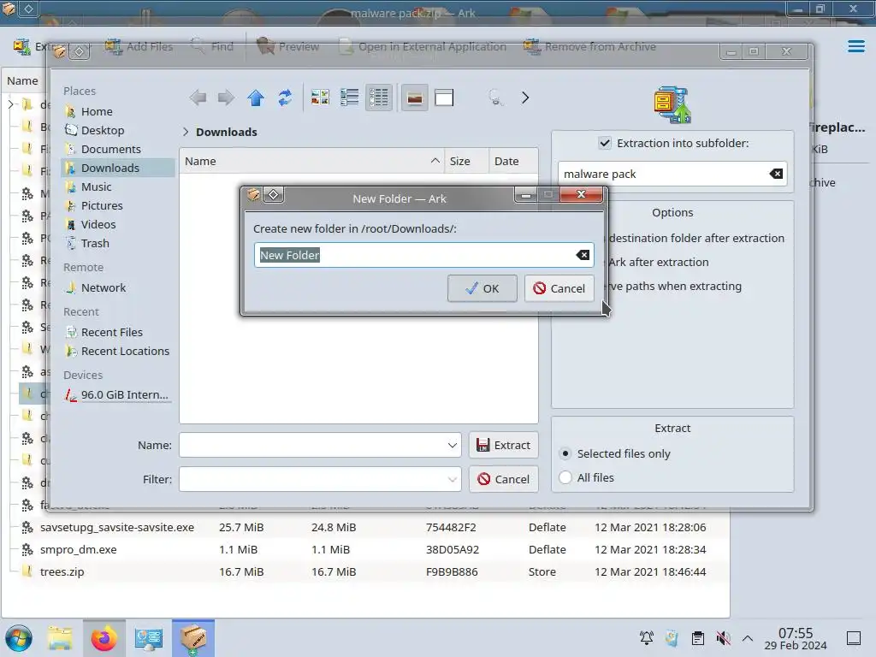Open clipboard tray icon

(698, 638)
